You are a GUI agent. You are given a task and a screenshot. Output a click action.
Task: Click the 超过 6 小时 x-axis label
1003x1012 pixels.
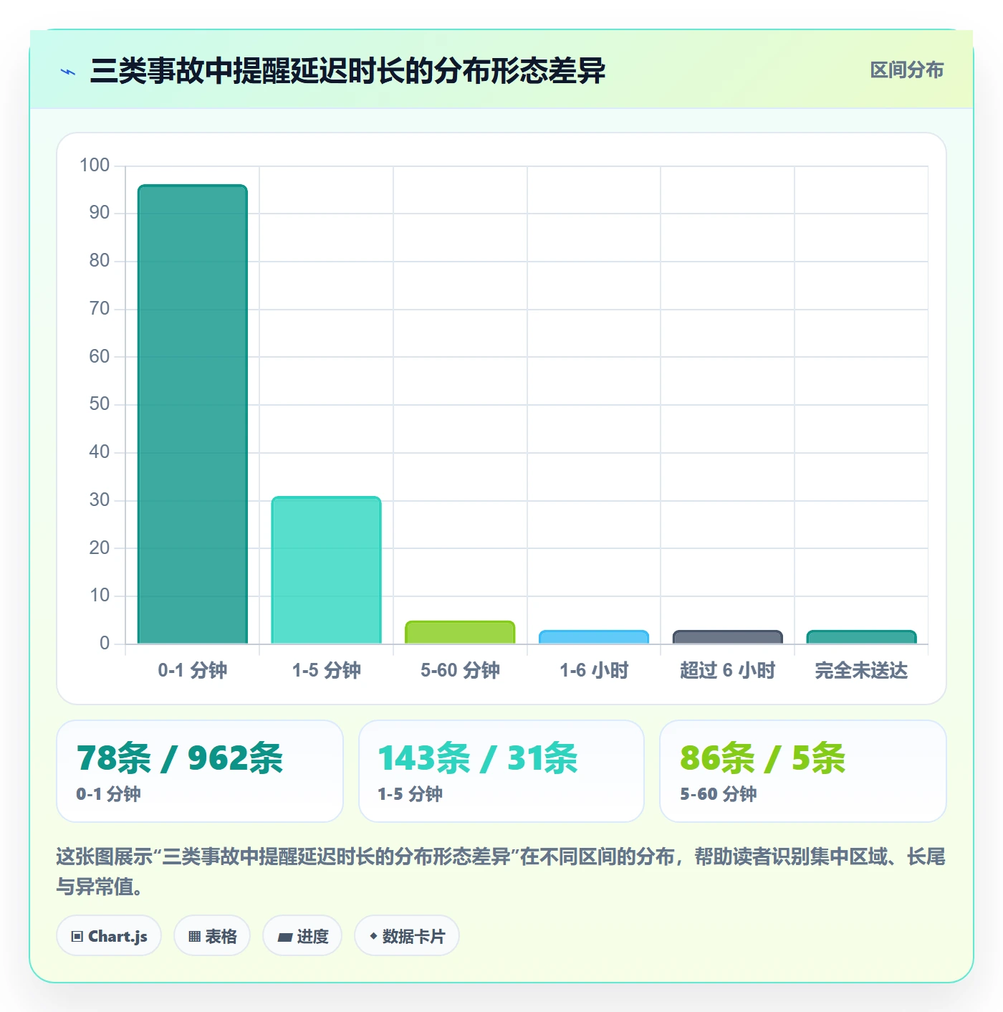click(727, 670)
